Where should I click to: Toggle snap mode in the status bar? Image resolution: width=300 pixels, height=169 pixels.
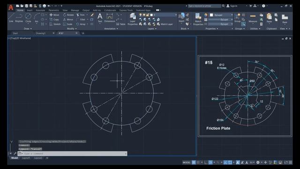[x=198, y=162]
